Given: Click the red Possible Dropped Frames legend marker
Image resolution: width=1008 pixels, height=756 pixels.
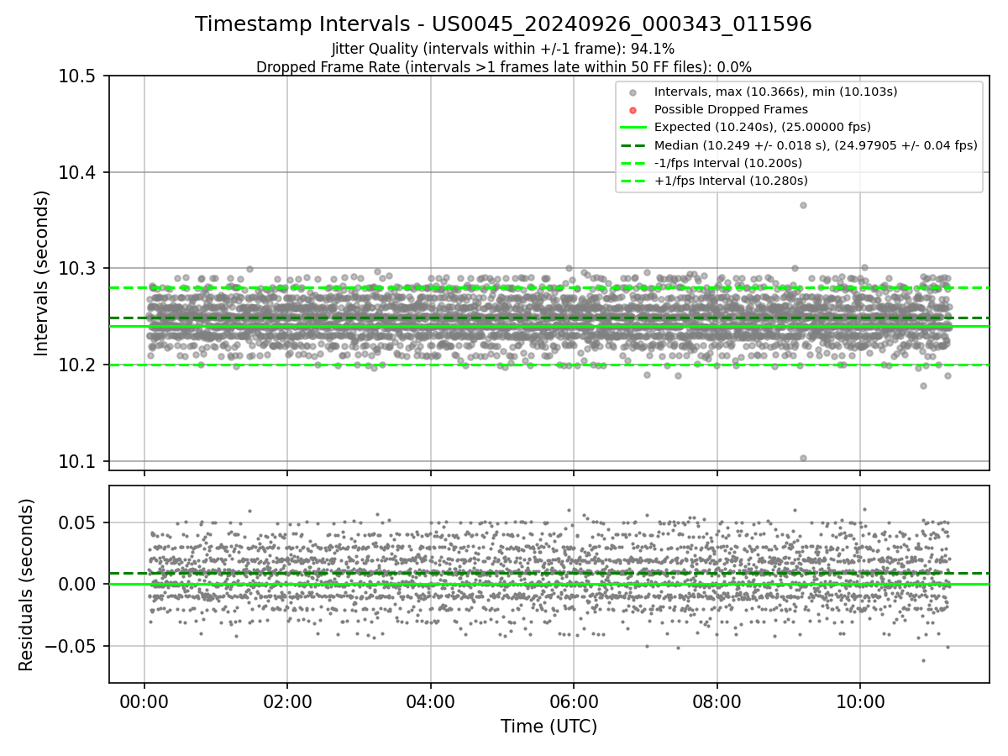Looking at the screenshot, I should (x=633, y=109).
